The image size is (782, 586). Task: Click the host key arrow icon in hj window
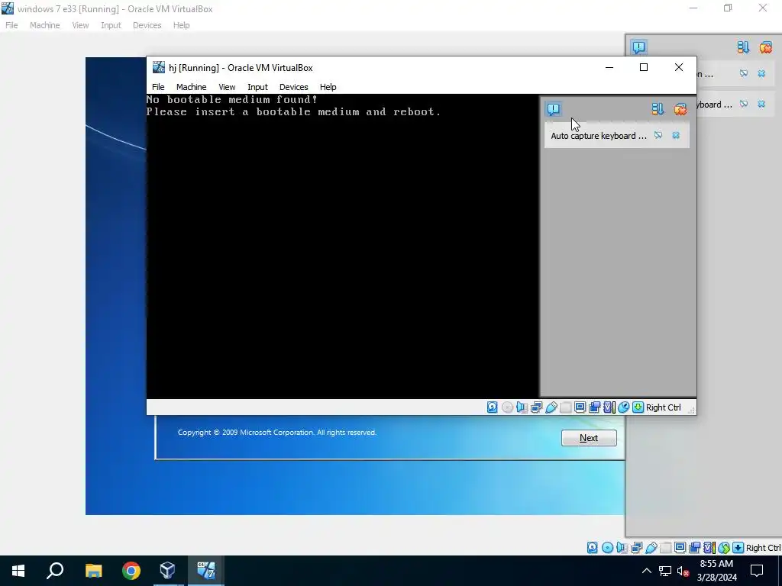pos(638,407)
